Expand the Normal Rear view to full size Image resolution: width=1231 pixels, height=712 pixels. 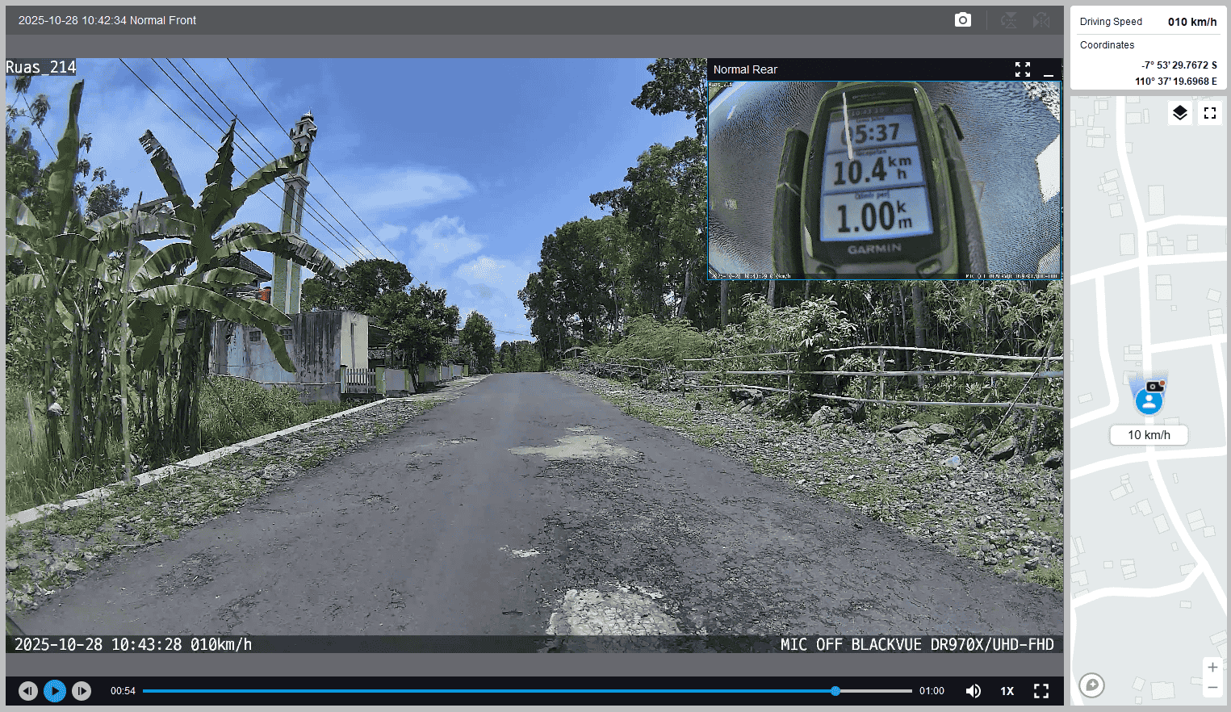(1023, 69)
